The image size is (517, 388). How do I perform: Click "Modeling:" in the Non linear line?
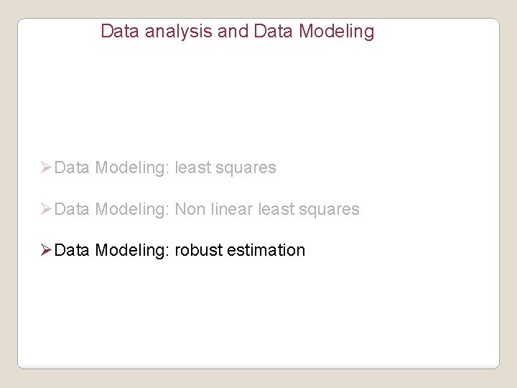tap(132, 209)
